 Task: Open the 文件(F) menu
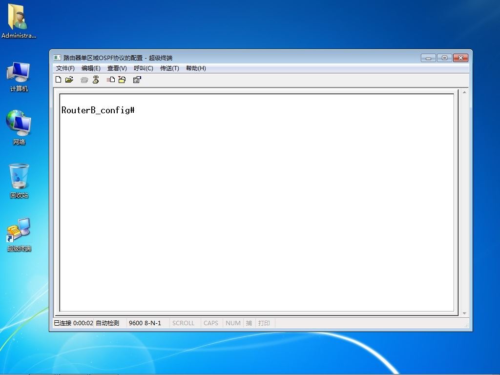point(65,68)
